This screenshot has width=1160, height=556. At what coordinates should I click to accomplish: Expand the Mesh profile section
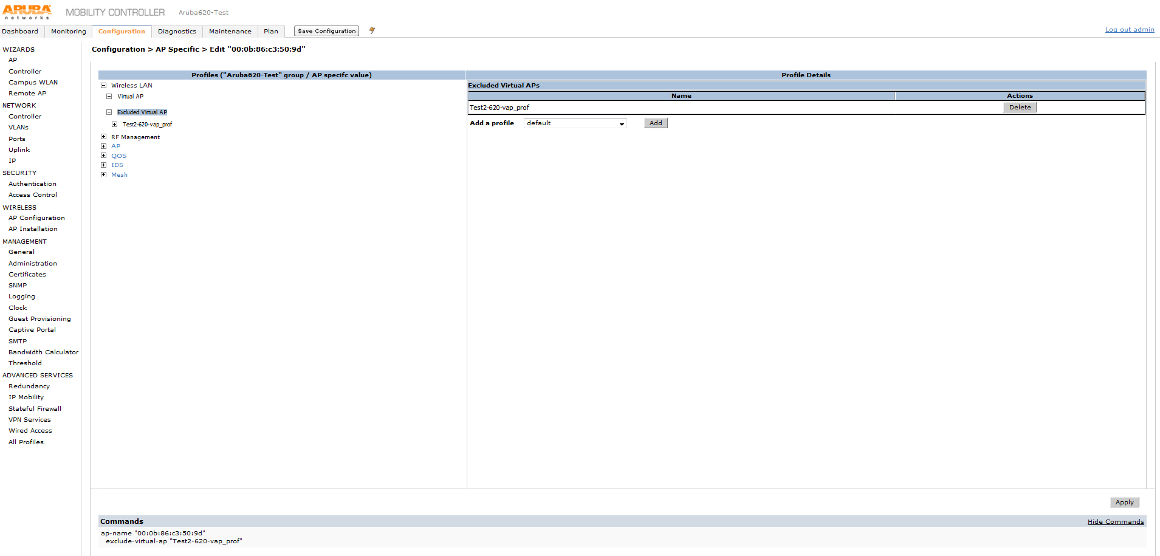(104, 175)
